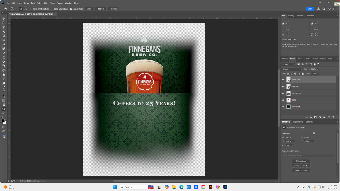Hide the FRONT PTRN layer
The height and width of the screenshot is (191, 340).
click(283, 93)
